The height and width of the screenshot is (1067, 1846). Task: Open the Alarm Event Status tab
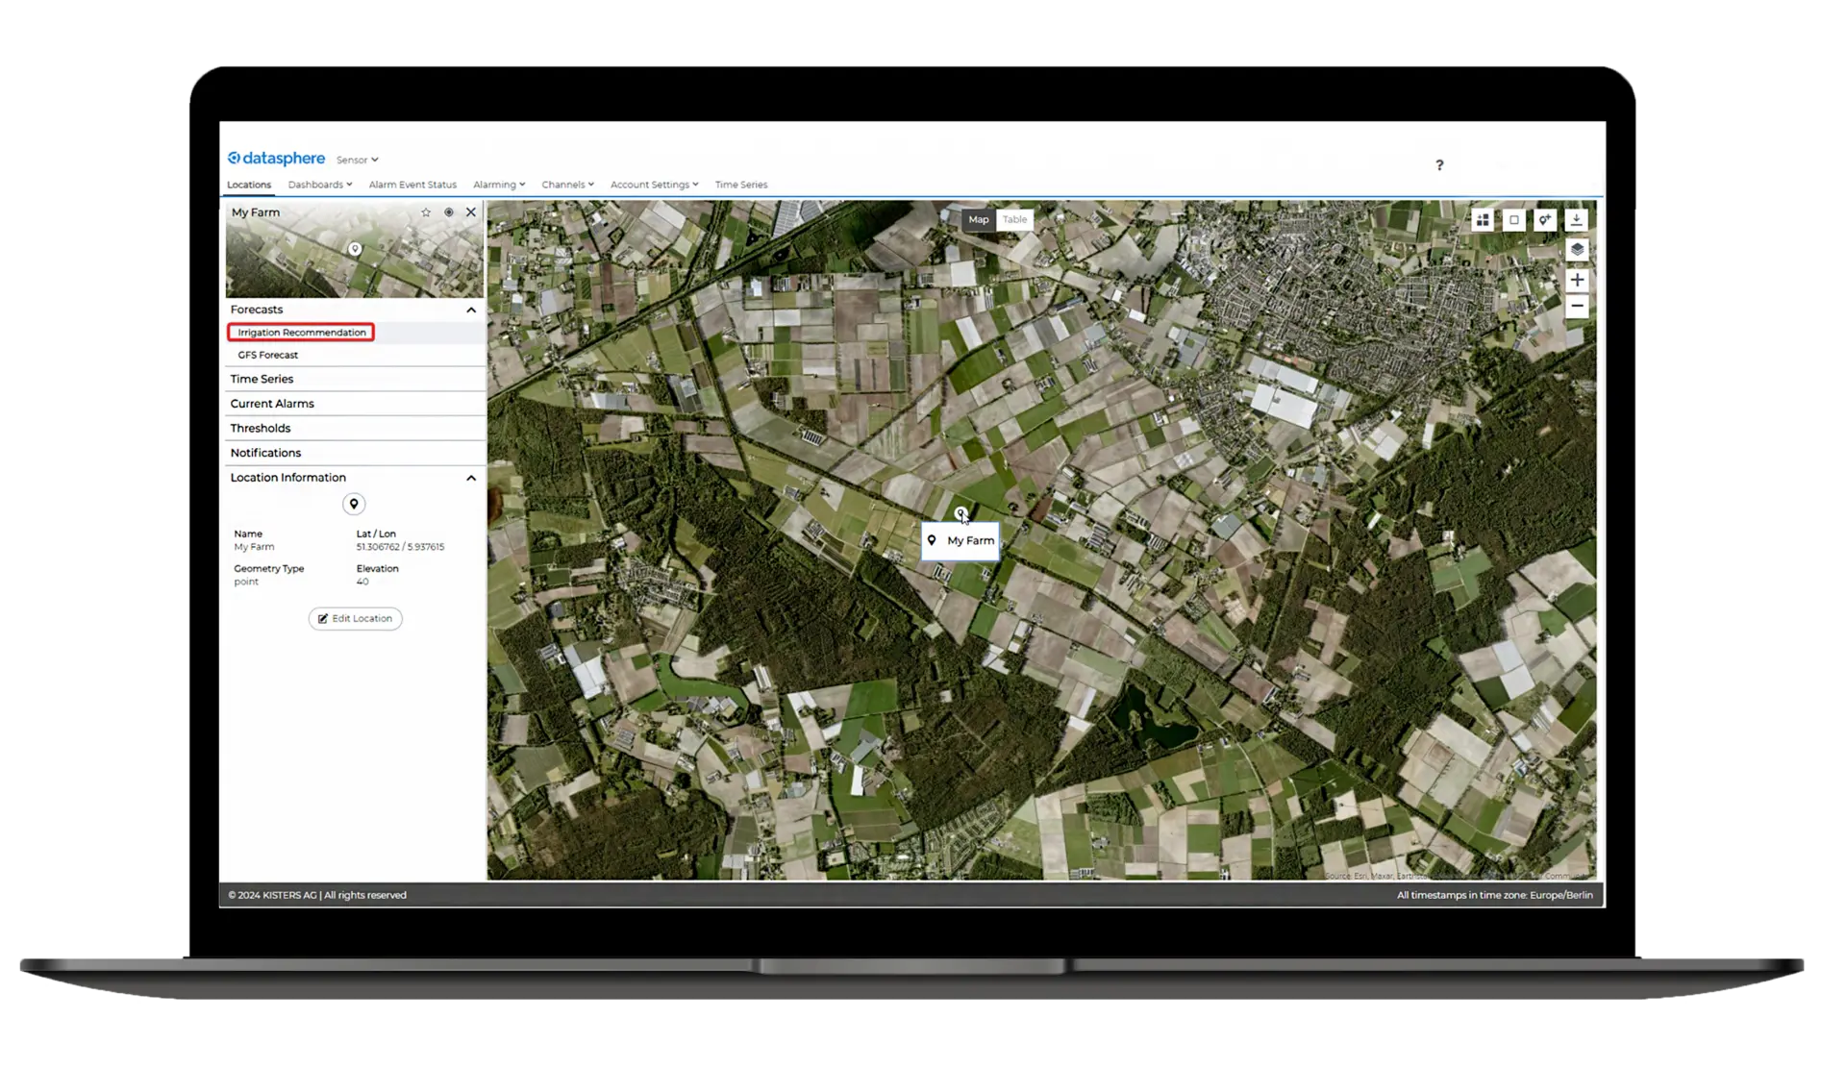point(412,185)
